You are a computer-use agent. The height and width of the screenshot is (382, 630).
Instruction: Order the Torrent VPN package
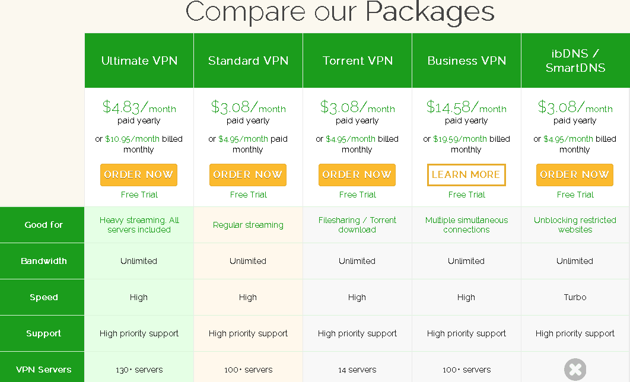[x=357, y=175]
